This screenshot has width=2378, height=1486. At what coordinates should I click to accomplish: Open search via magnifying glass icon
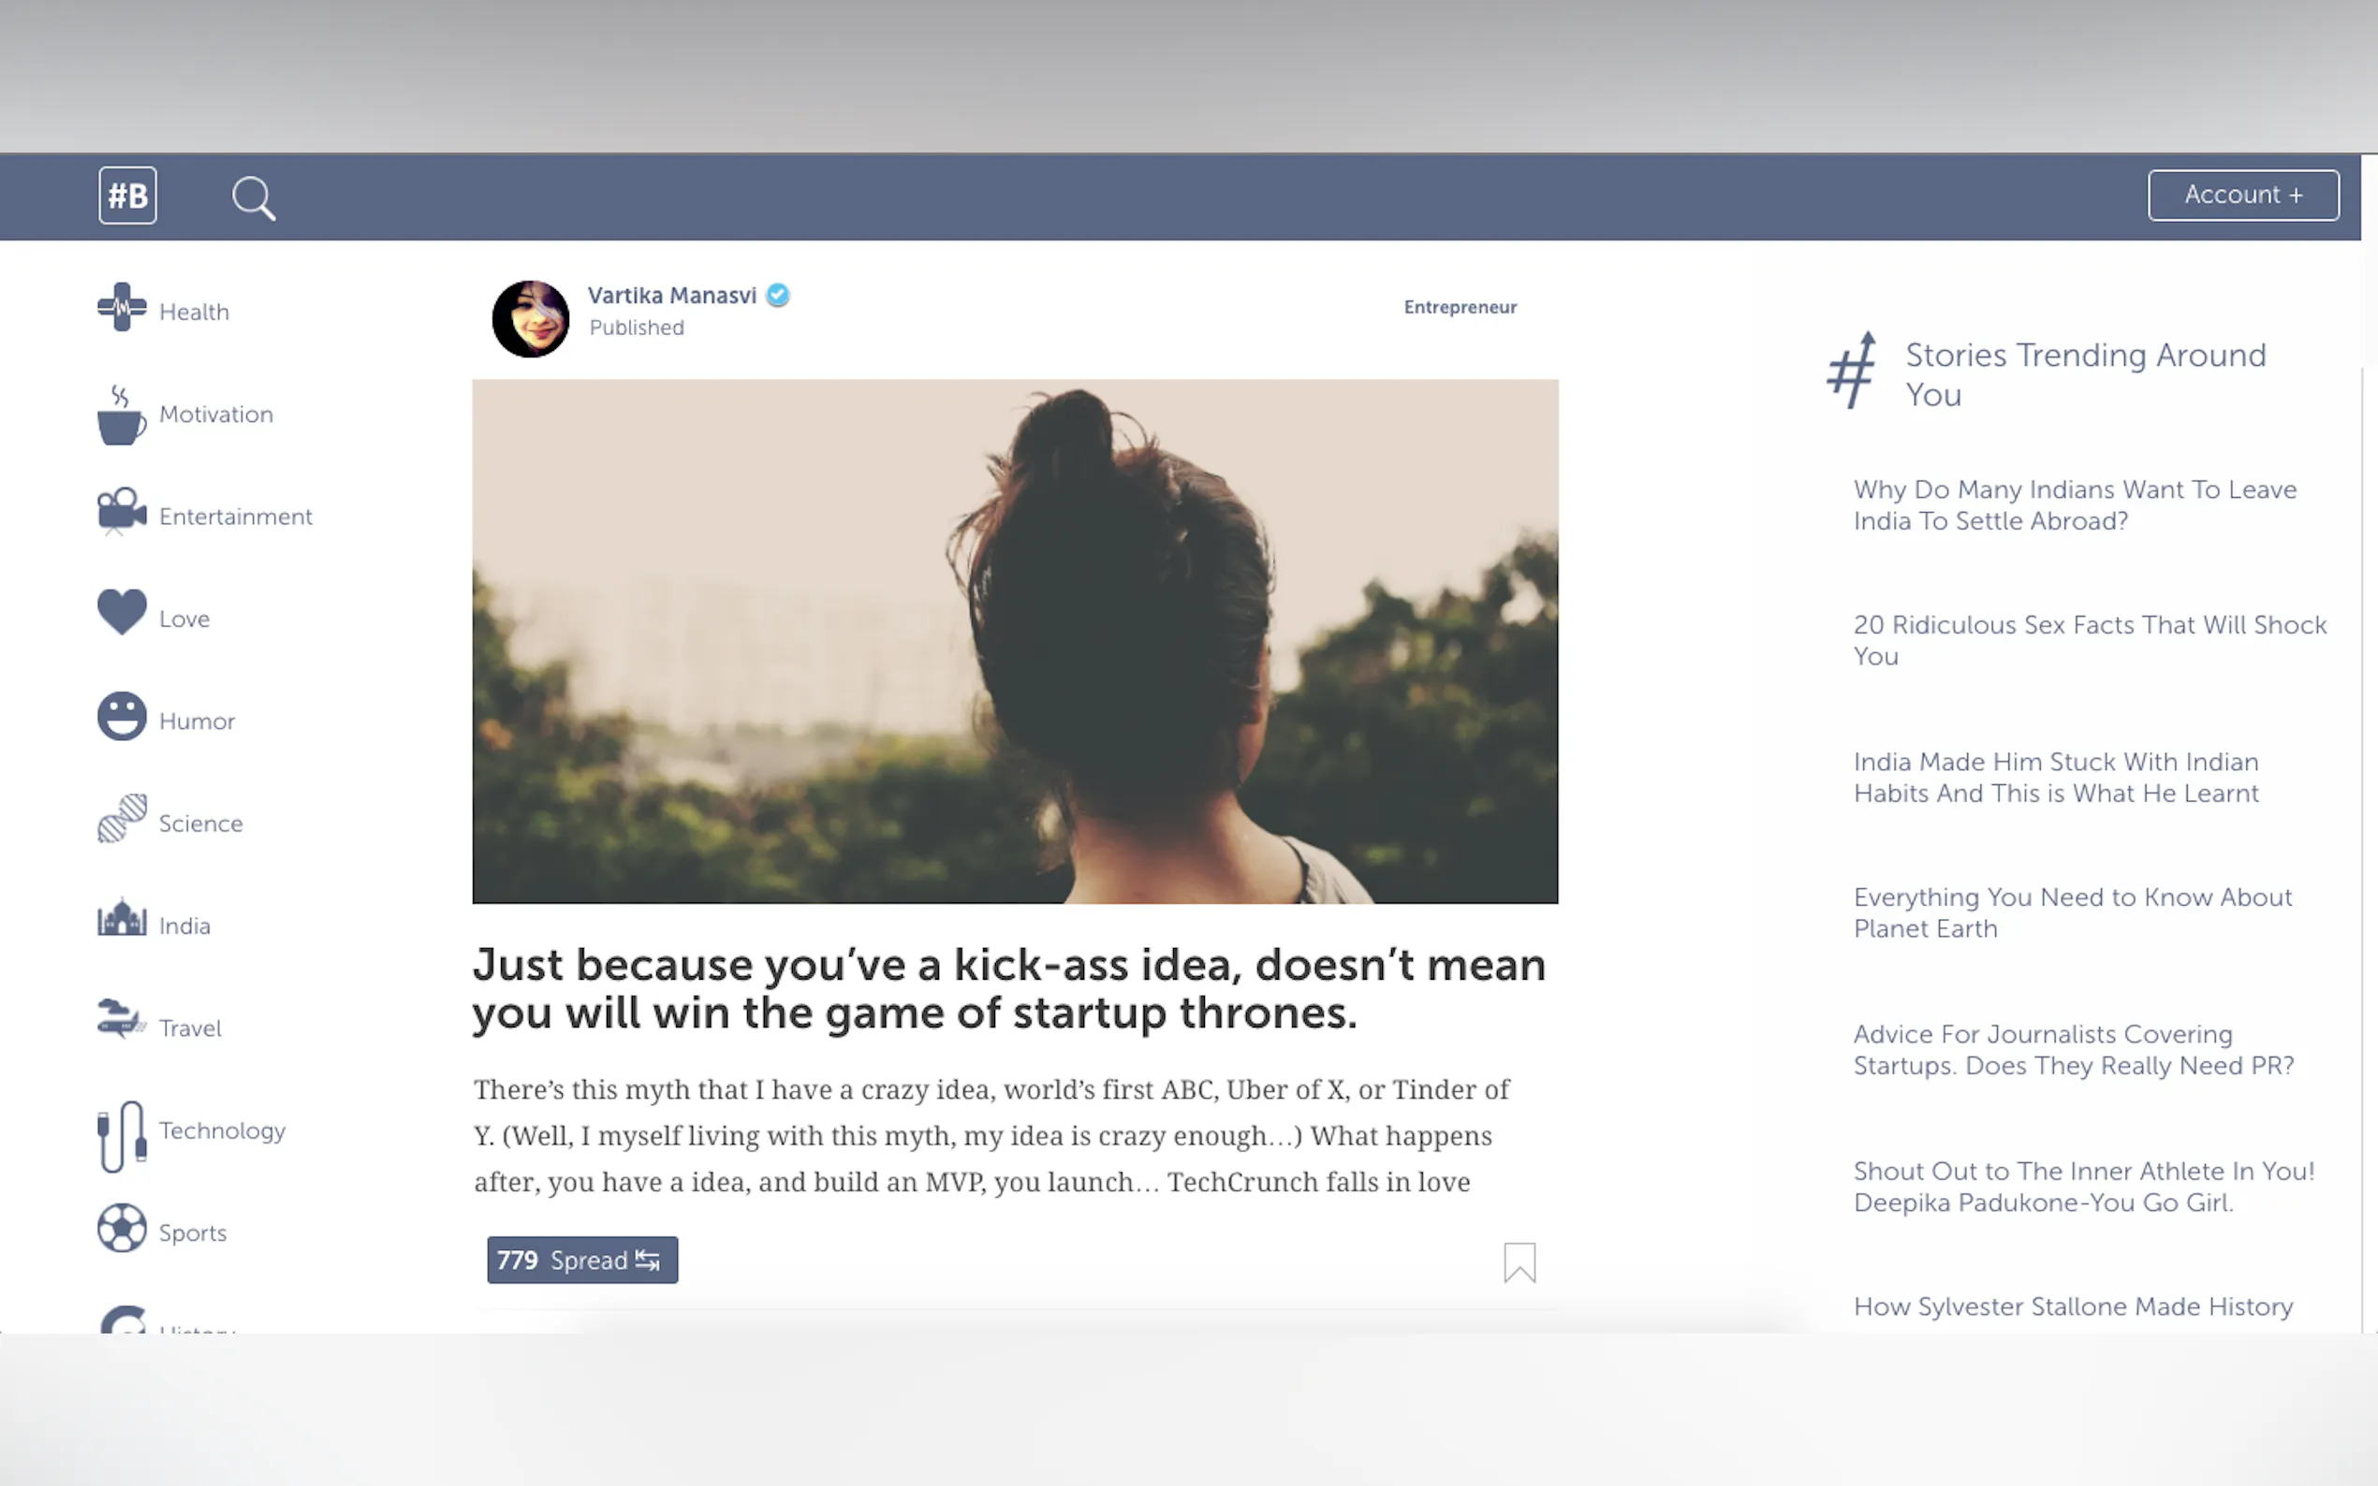[253, 197]
